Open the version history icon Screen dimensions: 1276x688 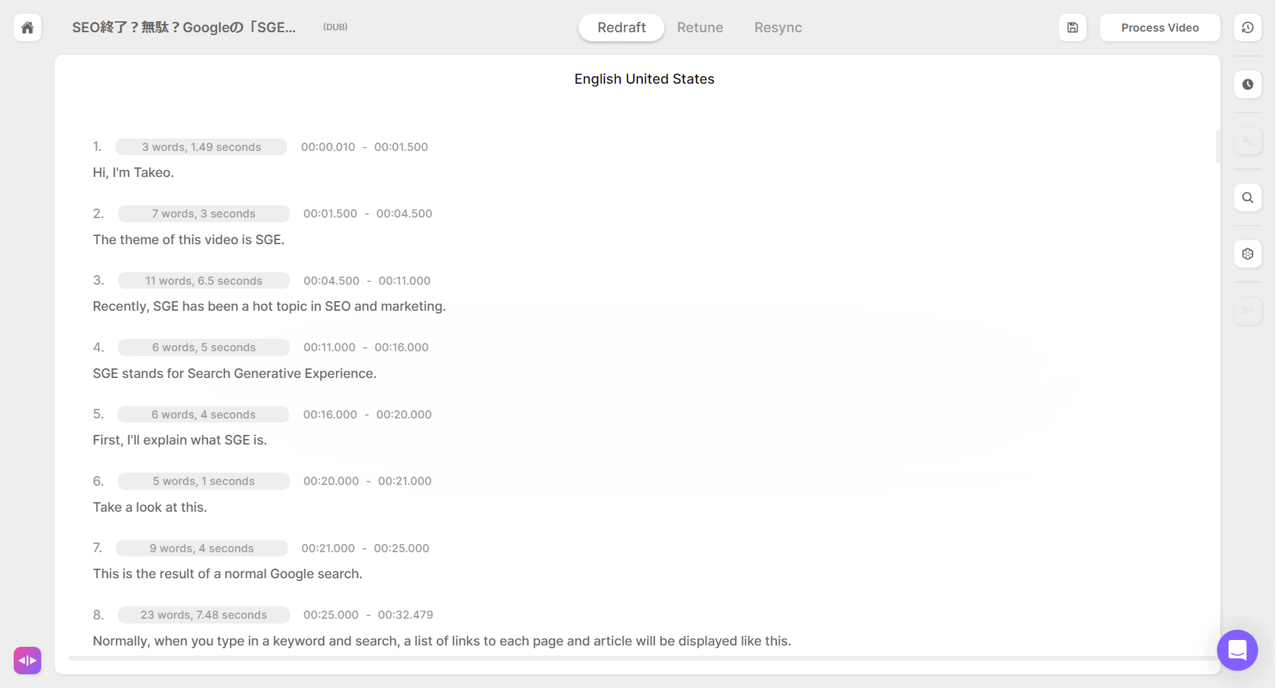click(1248, 27)
